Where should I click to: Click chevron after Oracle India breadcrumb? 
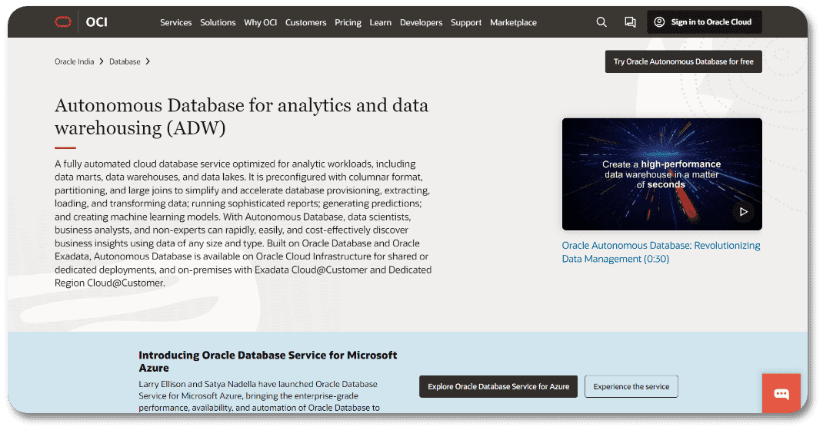pos(102,61)
